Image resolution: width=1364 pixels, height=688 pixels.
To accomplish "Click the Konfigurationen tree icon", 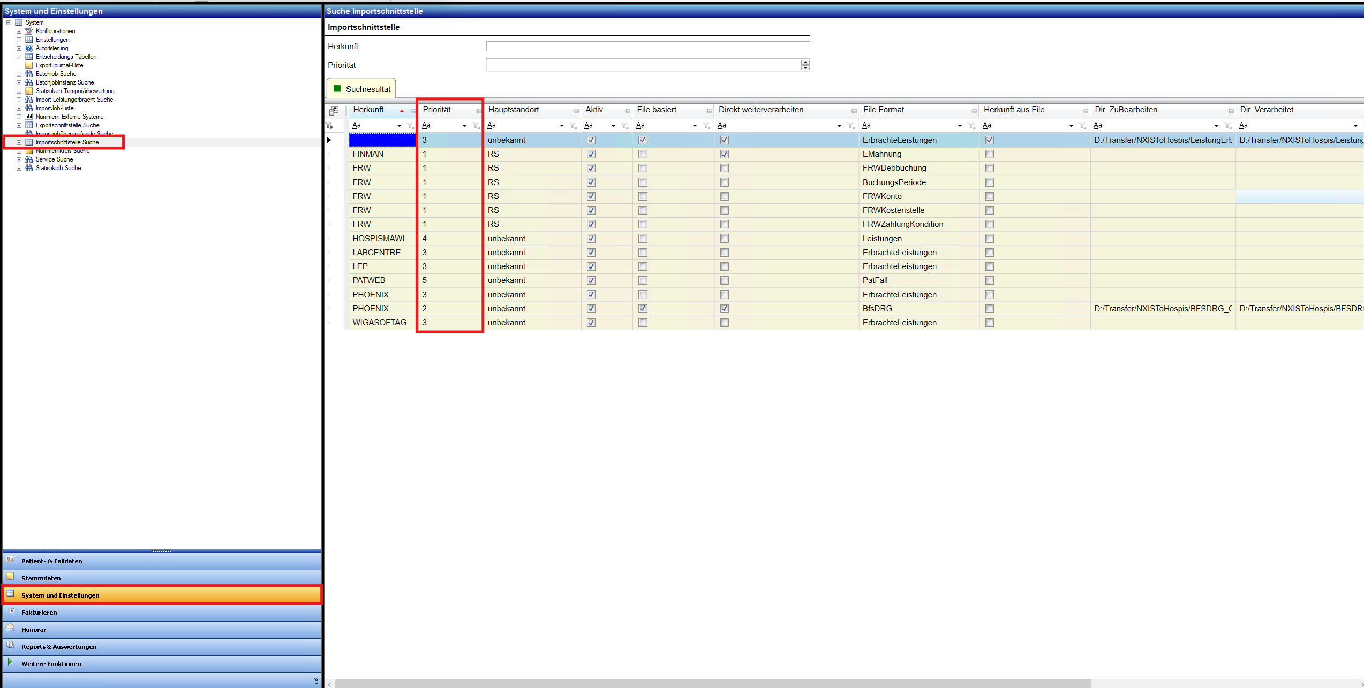I will point(29,31).
